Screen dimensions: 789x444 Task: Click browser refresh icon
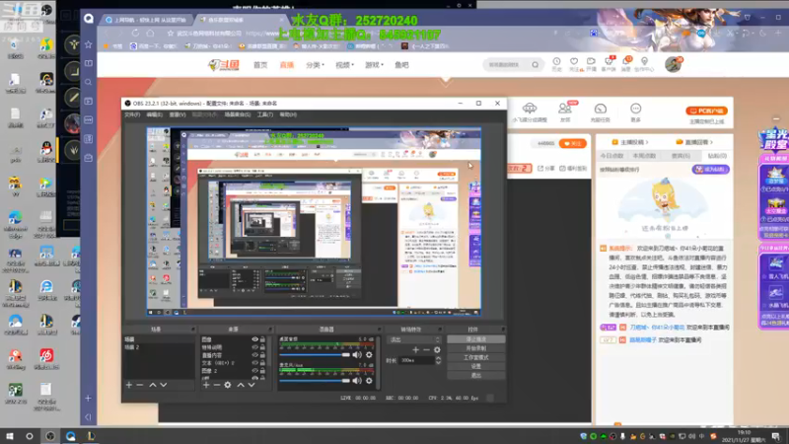135,34
